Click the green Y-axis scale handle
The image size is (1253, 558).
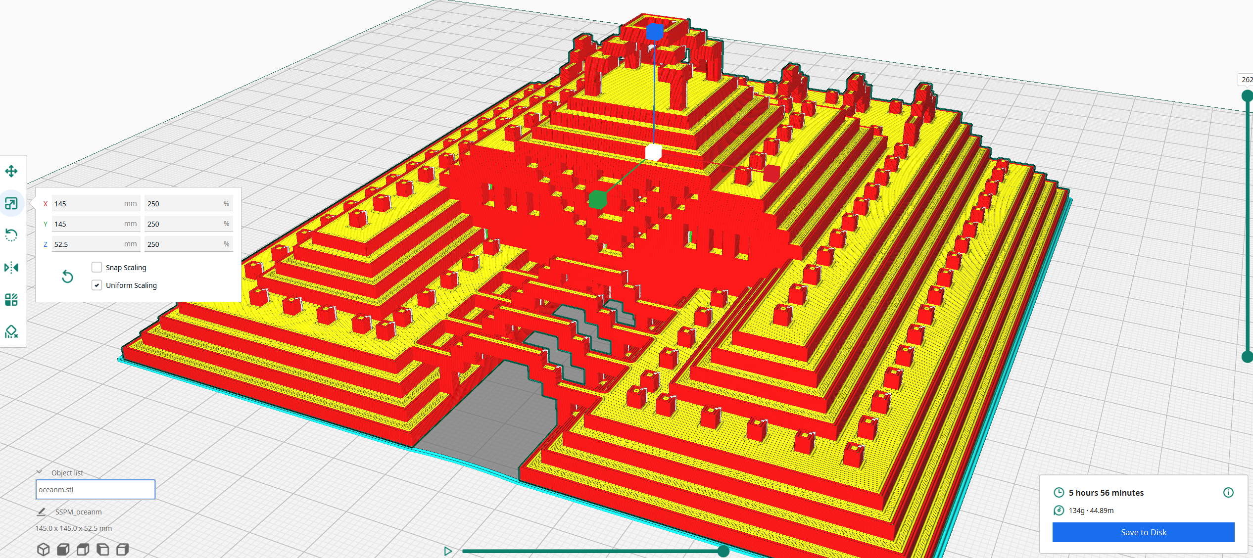click(598, 199)
